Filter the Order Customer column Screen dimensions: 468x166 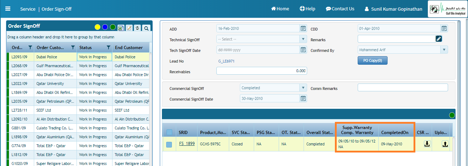pos(73,48)
